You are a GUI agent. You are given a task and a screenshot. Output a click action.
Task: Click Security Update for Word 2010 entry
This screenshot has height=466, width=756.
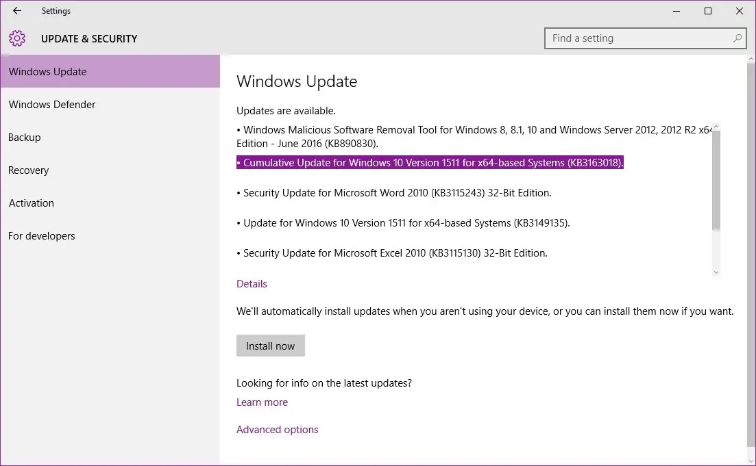point(394,192)
